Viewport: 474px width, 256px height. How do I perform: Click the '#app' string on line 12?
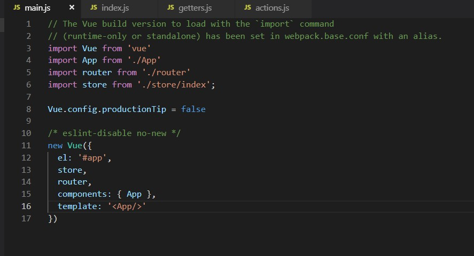pyautogui.click(x=92, y=158)
